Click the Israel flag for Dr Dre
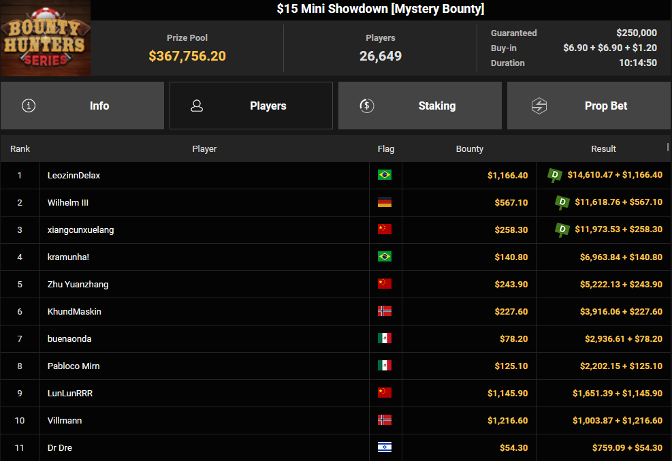672x461 pixels. tap(385, 447)
